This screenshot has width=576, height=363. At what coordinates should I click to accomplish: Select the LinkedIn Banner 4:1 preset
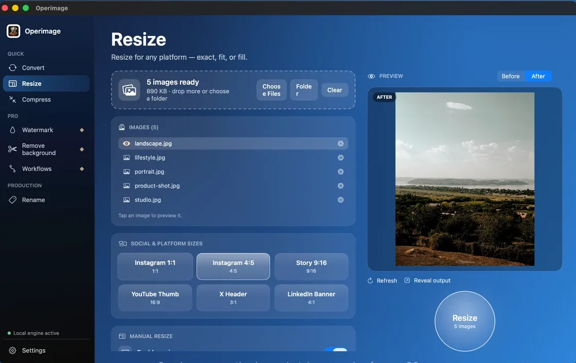[311, 298]
